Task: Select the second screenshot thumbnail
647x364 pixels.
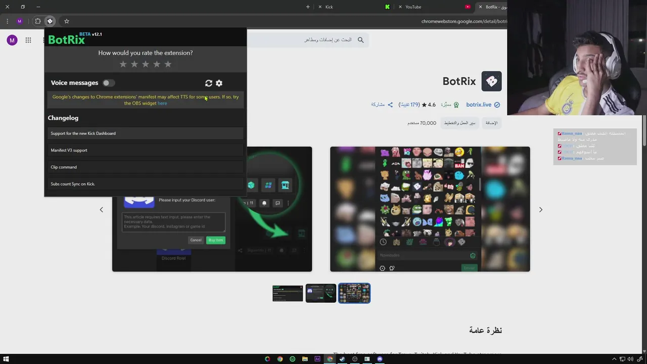Action: click(x=320, y=293)
